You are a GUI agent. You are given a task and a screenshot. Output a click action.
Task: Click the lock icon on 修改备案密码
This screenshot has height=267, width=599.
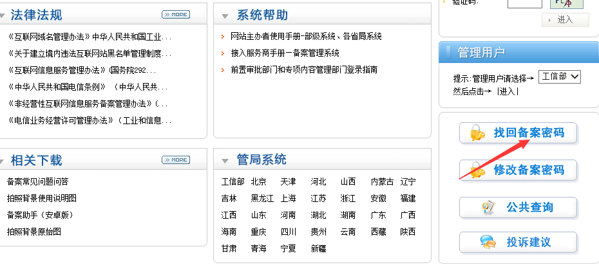pos(477,170)
